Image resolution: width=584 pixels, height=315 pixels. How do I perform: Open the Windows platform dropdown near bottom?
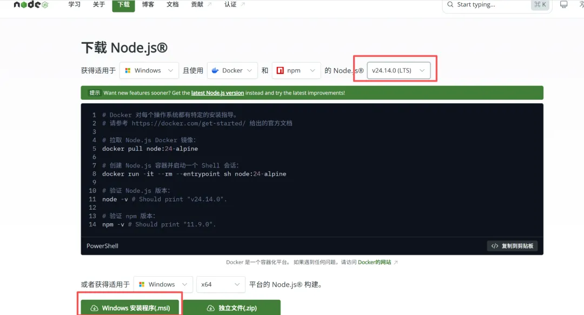[x=163, y=284]
